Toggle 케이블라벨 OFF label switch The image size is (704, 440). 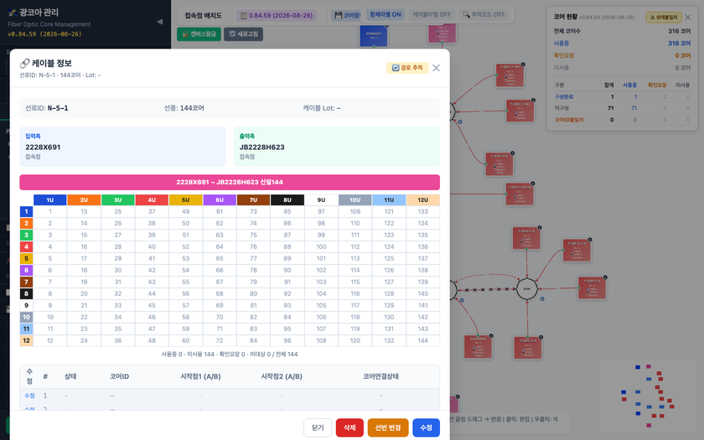(x=432, y=15)
